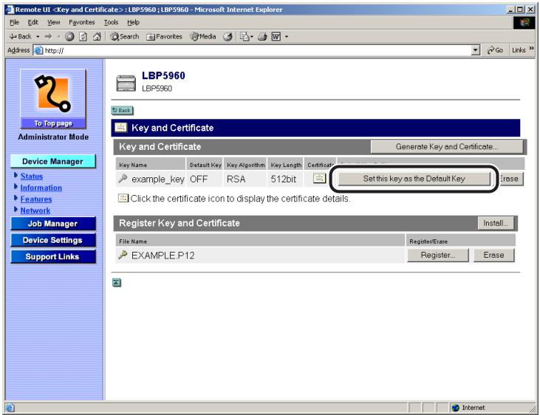Erase the example_key entry
The width and height of the screenshot is (540, 415).
pyautogui.click(x=510, y=179)
